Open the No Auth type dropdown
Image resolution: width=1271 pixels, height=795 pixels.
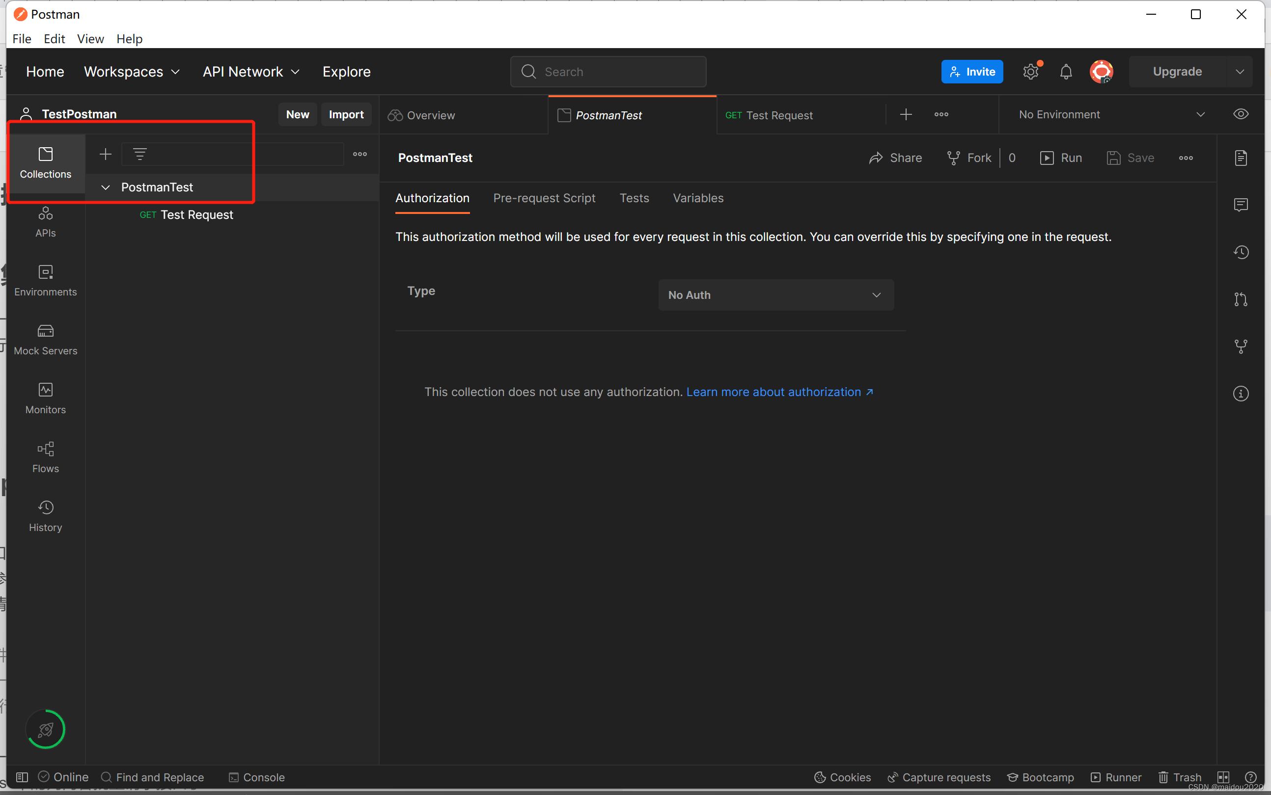click(x=775, y=295)
